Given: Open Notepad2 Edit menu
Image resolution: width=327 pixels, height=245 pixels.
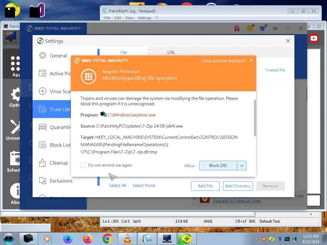Looking at the screenshot, I should [x=118, y=18].
